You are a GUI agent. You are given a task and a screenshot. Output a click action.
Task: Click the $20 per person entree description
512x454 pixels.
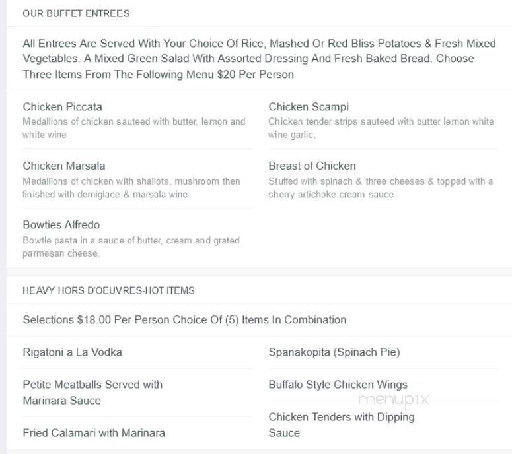click(x=259, y=59)
